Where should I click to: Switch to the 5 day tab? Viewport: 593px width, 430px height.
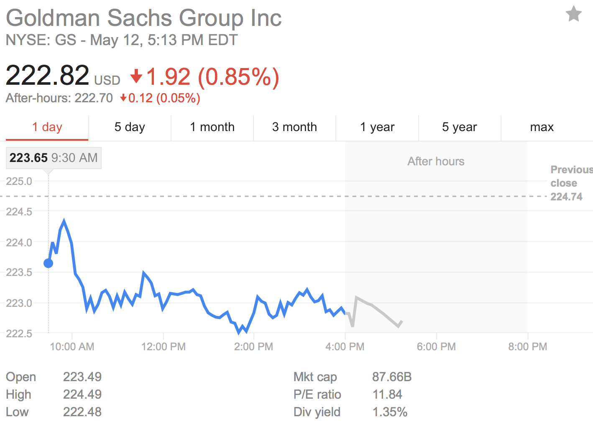(x=130, y=127)
